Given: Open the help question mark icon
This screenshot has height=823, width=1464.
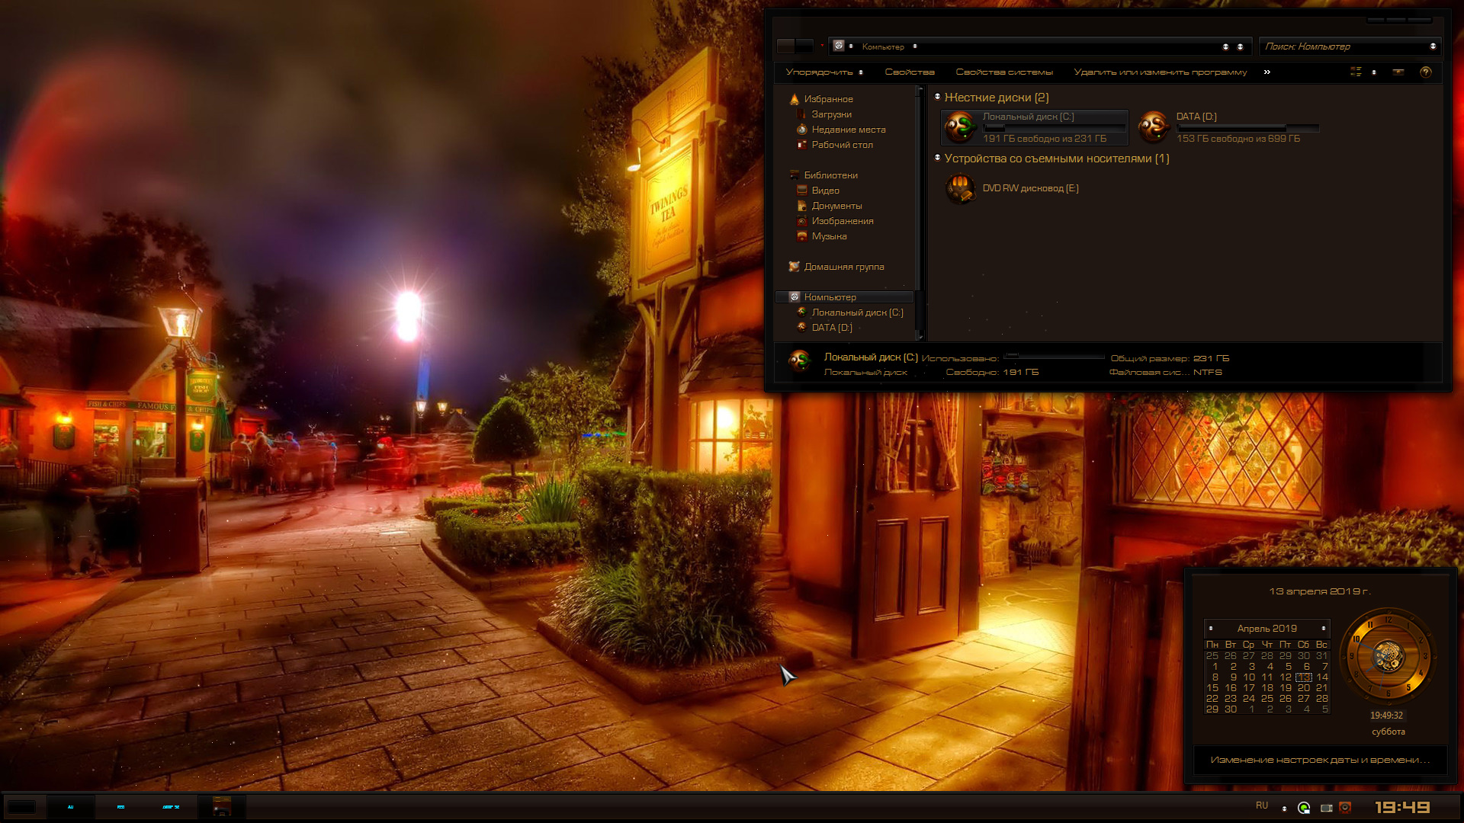Looking at the screenshot, I should point(1426,72).
